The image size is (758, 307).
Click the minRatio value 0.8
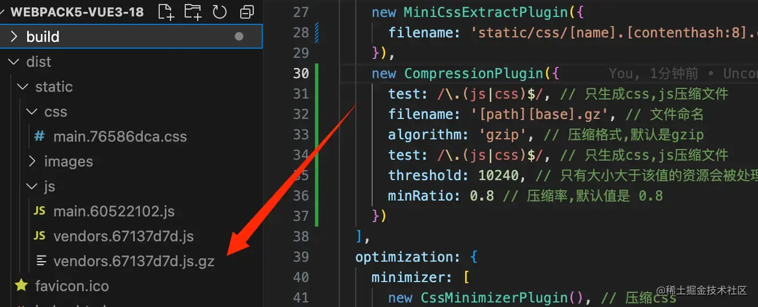(482, 195)
